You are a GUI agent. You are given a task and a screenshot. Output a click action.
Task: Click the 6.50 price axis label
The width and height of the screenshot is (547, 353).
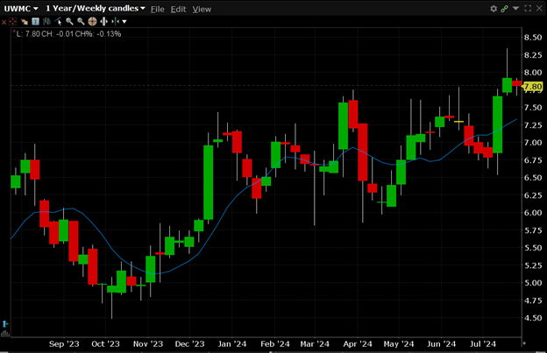[x=533, y=178]
